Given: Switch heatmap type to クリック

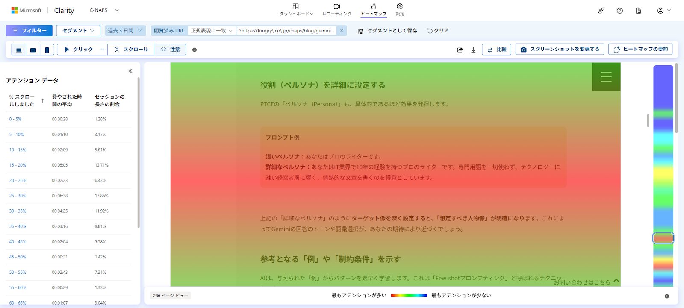Looking at the screenshot, I should pos(79,50).
